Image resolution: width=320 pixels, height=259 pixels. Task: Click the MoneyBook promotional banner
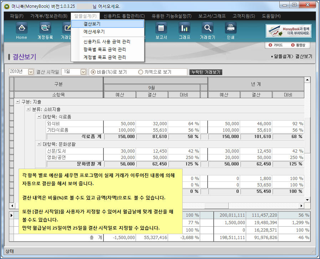pos(289,31)
